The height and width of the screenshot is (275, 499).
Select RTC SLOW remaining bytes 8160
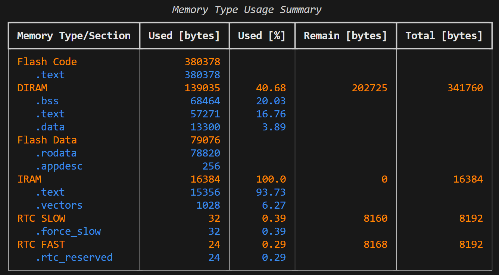click(x=375, y=218)
